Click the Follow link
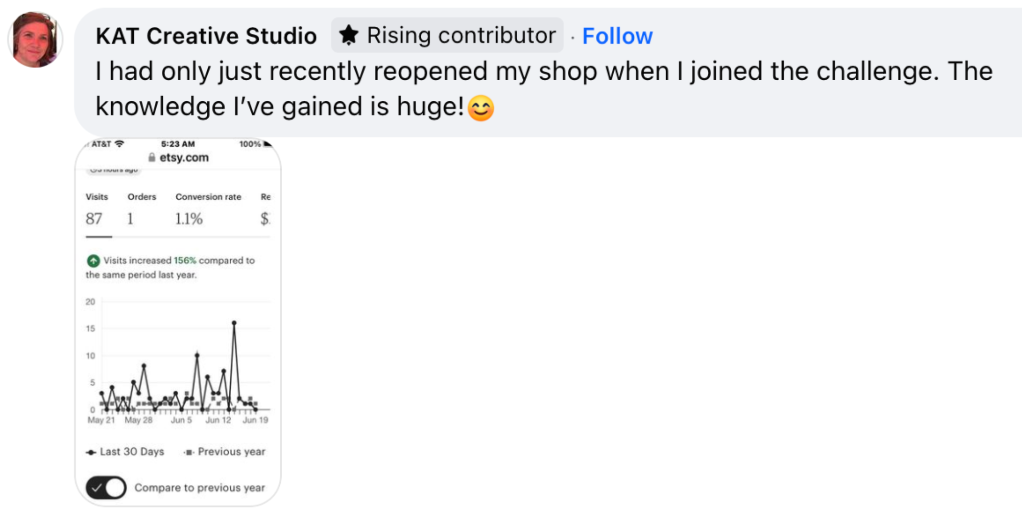The height and width of the screenshot is (515, 1022). pos(617,36)
